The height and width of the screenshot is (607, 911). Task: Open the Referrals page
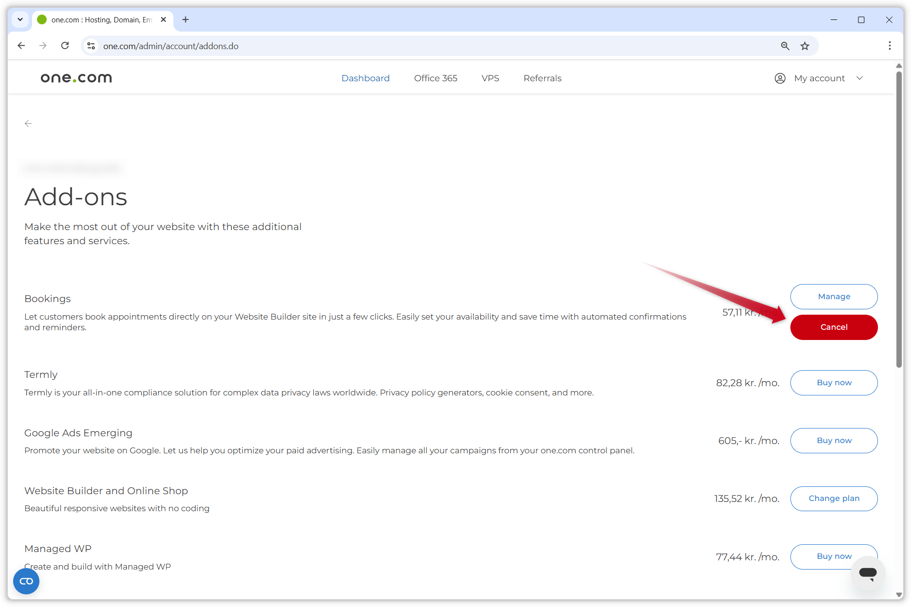pyautogui.click(x=542, y=78)
